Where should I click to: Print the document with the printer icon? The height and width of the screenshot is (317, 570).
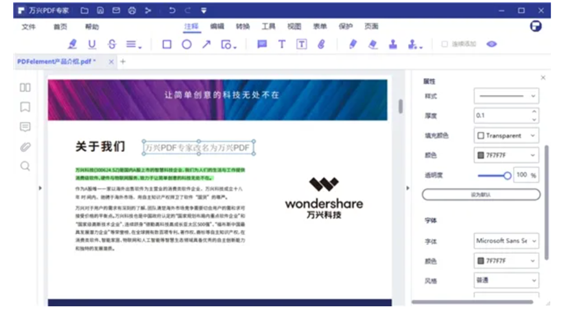point(132,10)
